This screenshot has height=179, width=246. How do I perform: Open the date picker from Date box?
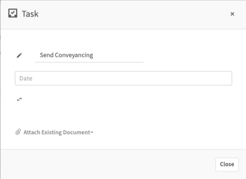123,78
